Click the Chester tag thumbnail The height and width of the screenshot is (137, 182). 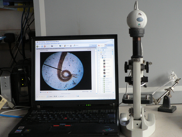pos(104,63)
